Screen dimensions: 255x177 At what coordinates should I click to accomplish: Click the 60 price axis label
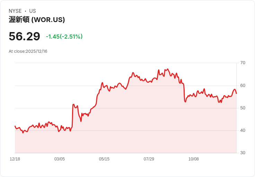(243, 86)
